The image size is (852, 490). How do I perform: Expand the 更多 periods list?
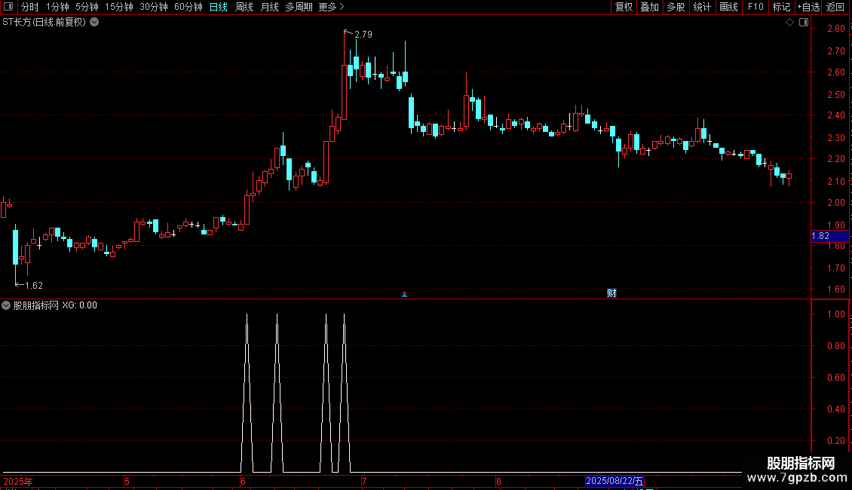pos(332,7)
